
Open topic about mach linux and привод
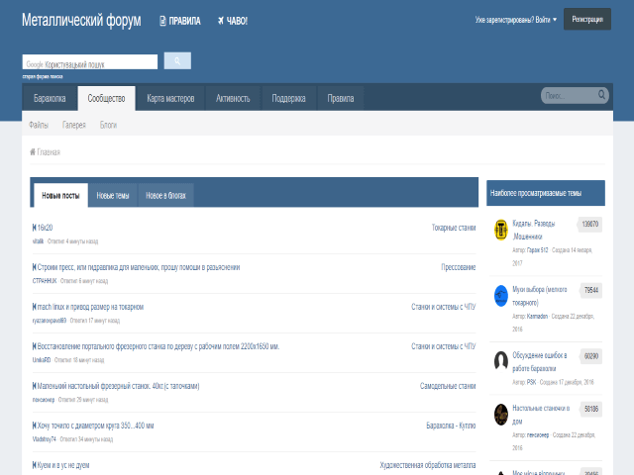91,307
